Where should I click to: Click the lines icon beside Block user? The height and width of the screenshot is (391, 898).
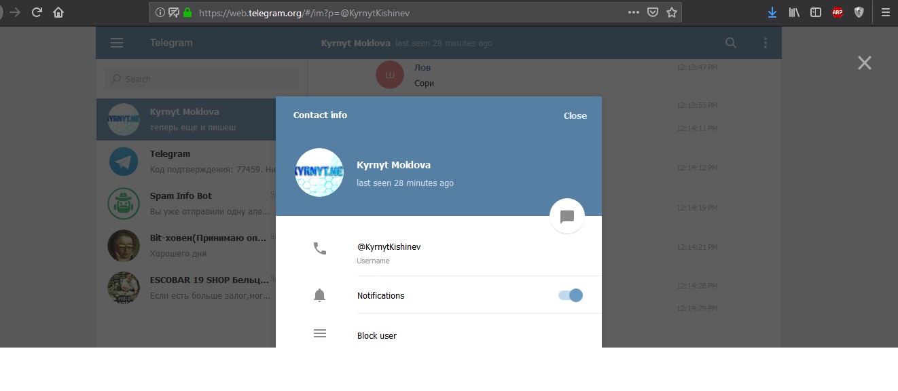pyautogui.click(x=320, y=333)
